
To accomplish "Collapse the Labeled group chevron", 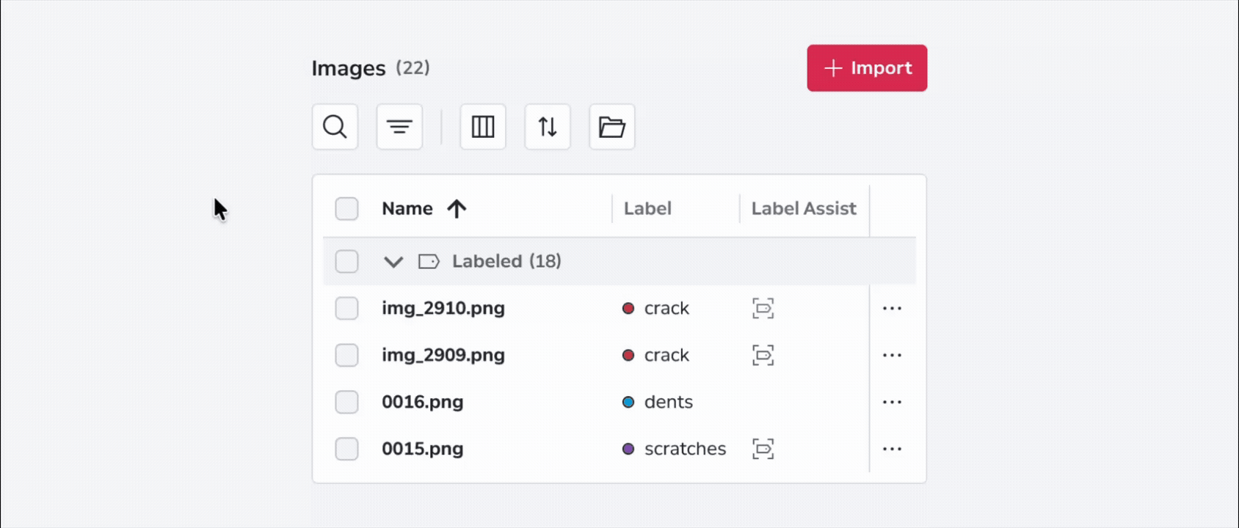I will pos(393,262).
